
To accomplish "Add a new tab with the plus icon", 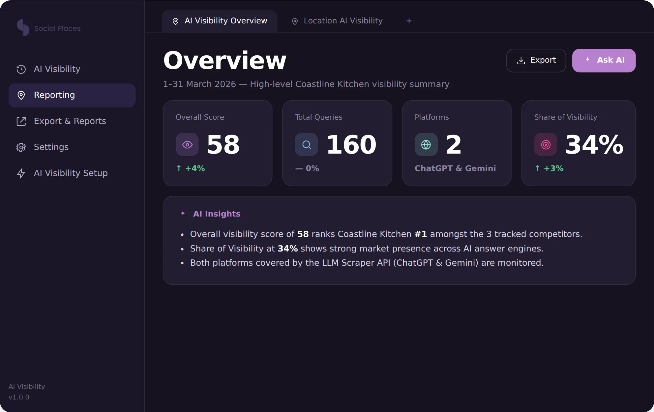I will 409,21.
